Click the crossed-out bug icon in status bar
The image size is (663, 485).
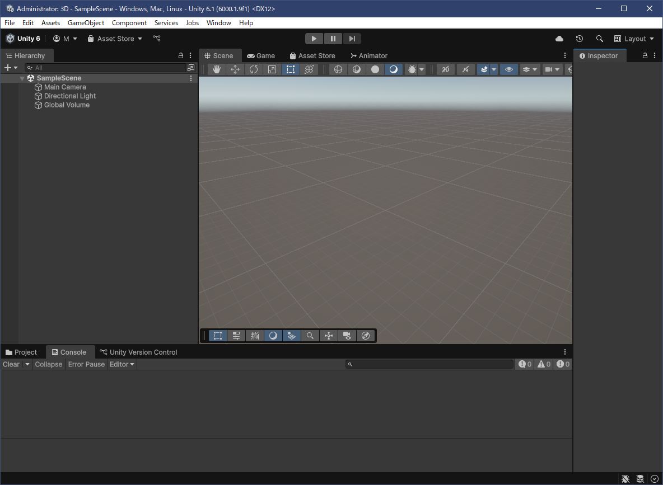625,479
